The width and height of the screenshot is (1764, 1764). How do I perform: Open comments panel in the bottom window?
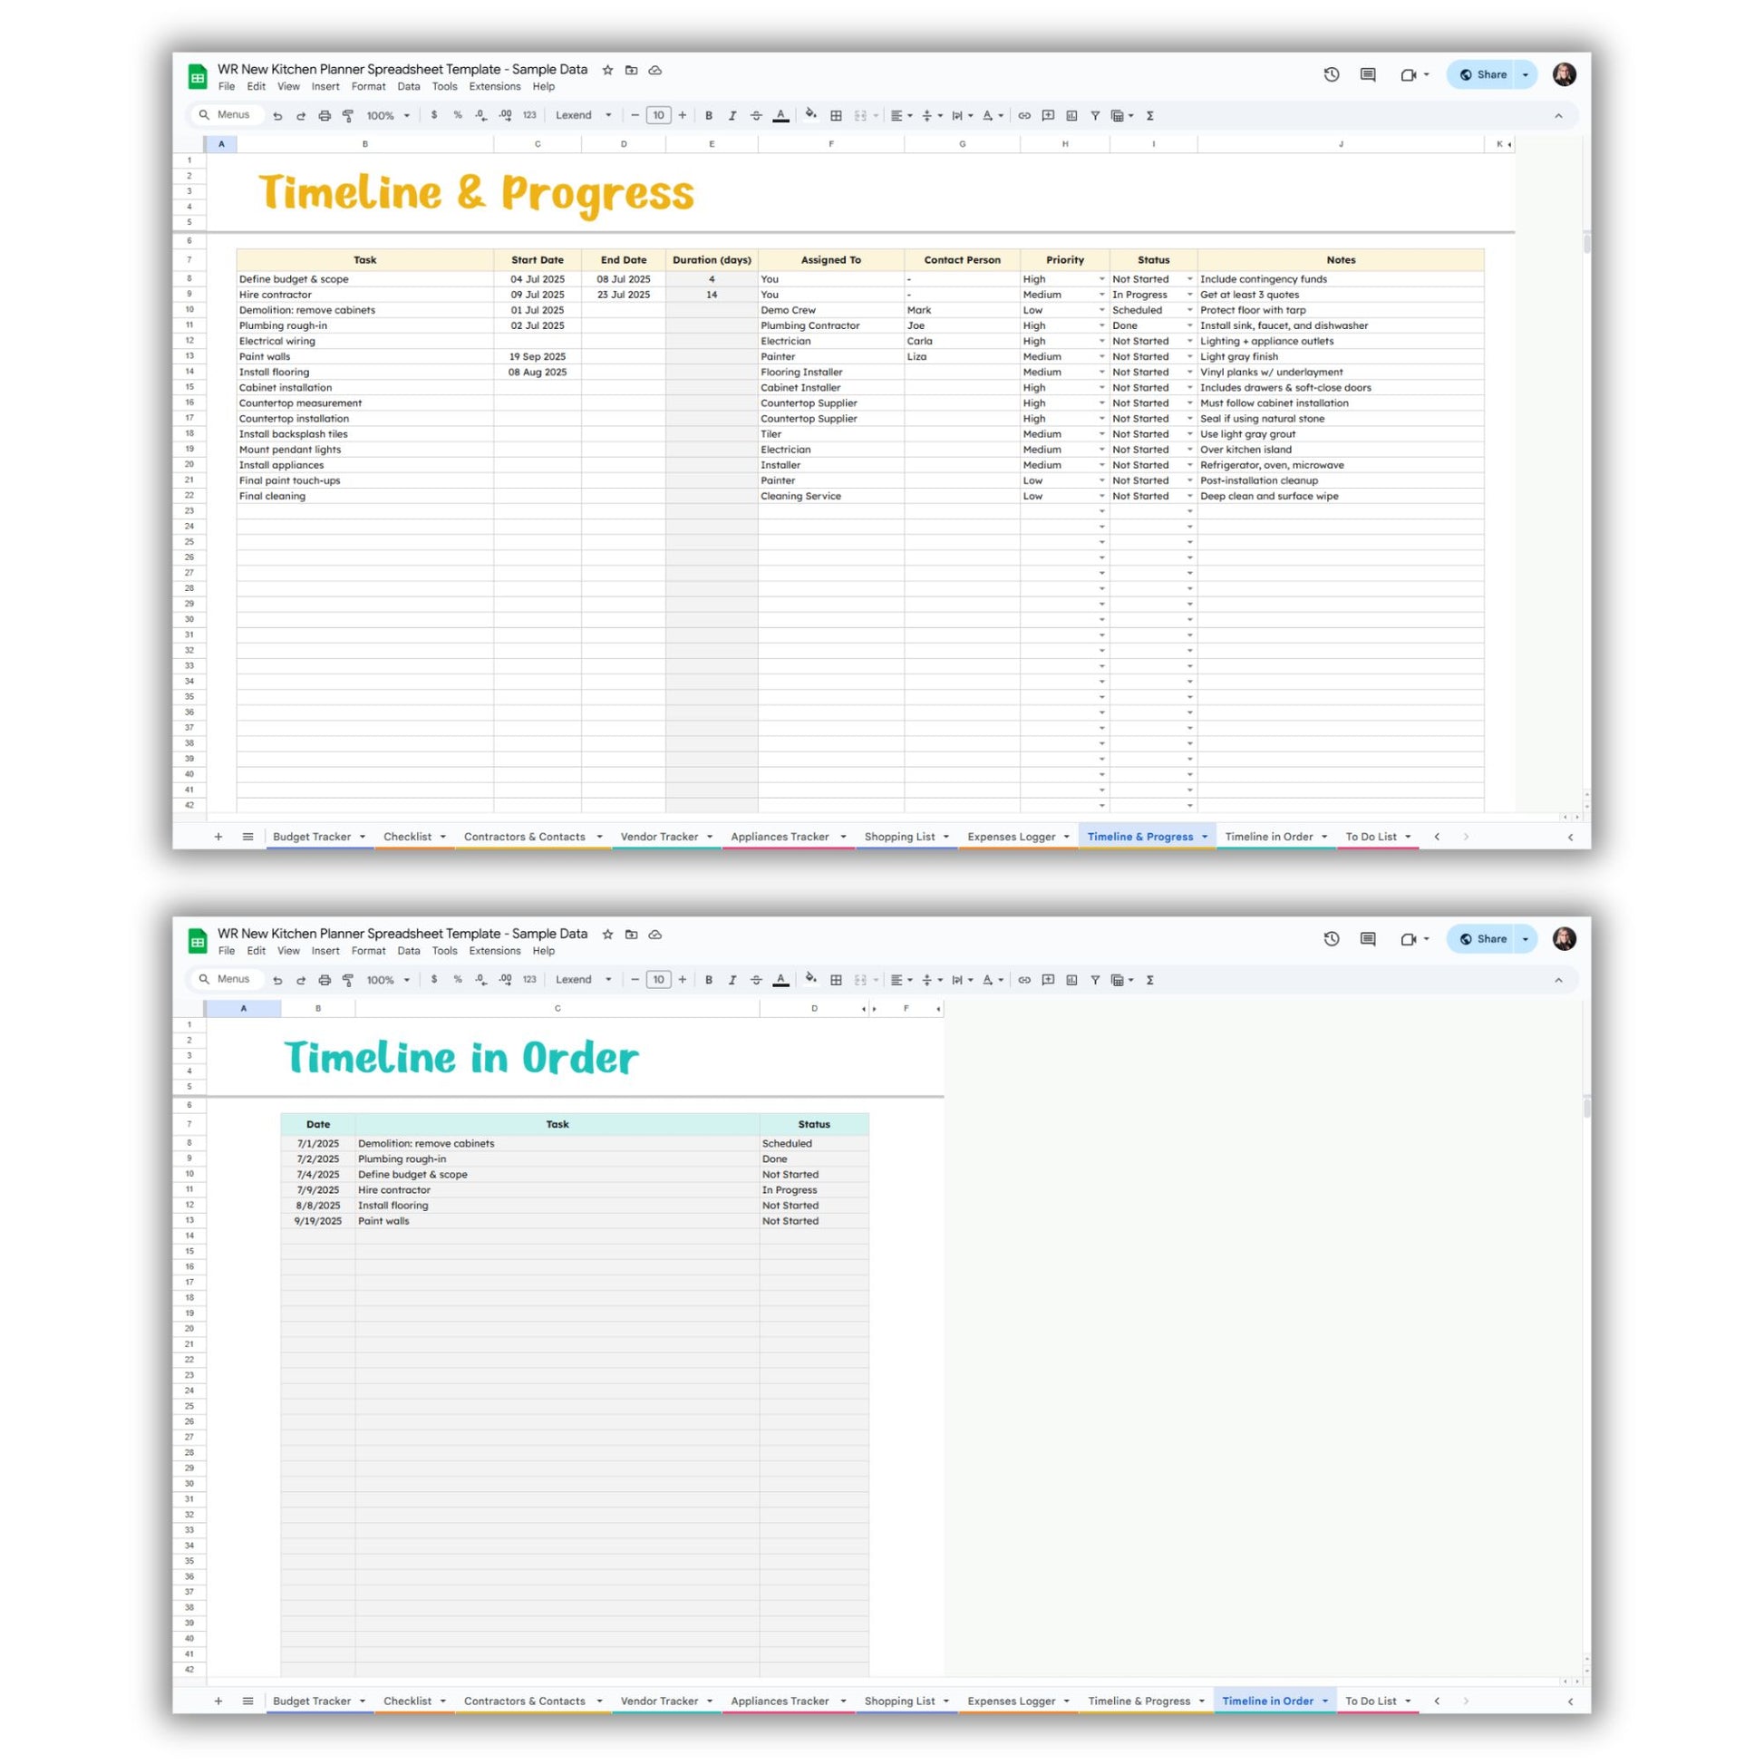coord(1368,938)
